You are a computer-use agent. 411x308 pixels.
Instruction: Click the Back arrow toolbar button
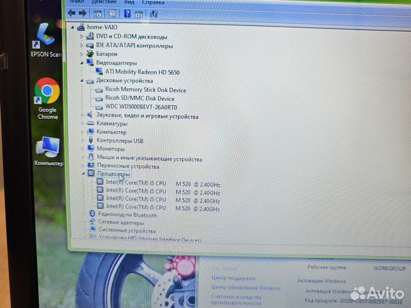(71, 13)
